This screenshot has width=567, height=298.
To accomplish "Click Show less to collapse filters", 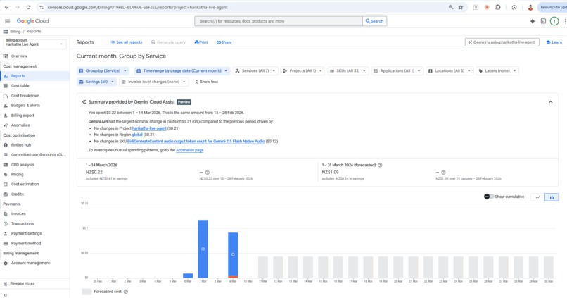I will click(206, 82).
